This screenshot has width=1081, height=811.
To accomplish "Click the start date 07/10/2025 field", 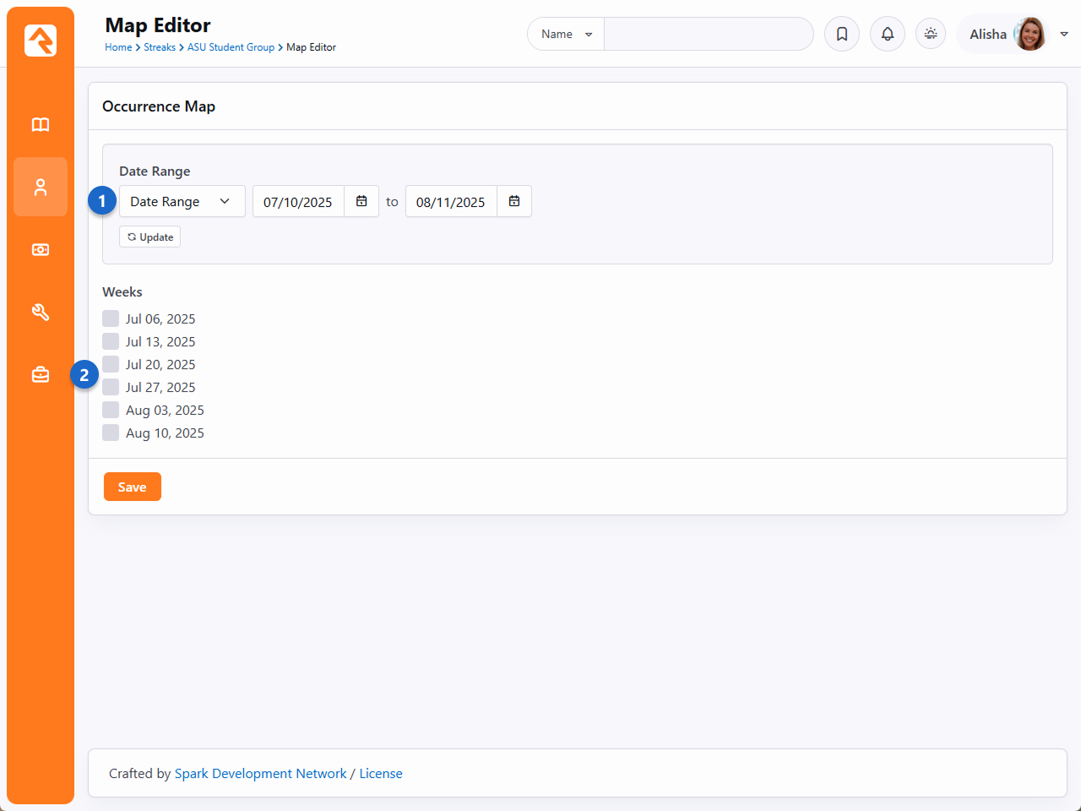I will pyautogui.click(x=298, y=202).
